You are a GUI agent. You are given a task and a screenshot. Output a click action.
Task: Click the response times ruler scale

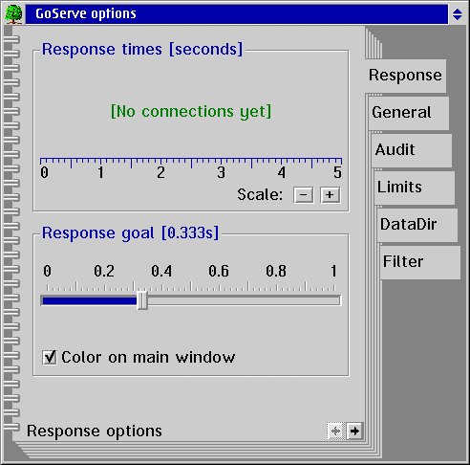point(191,168)
